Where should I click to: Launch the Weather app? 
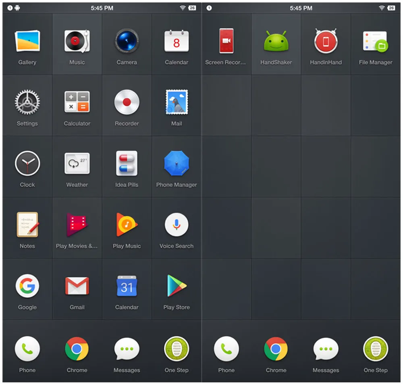[x=77, y=163]
